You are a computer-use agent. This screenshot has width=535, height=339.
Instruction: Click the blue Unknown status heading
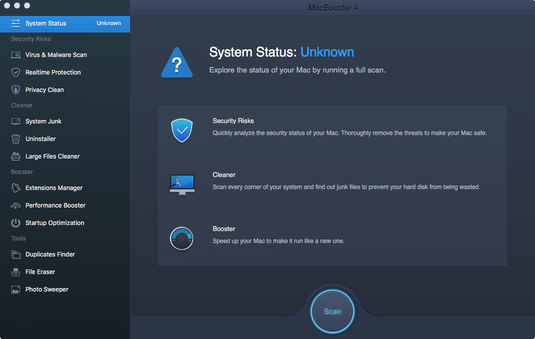click(x=327, y=52)
